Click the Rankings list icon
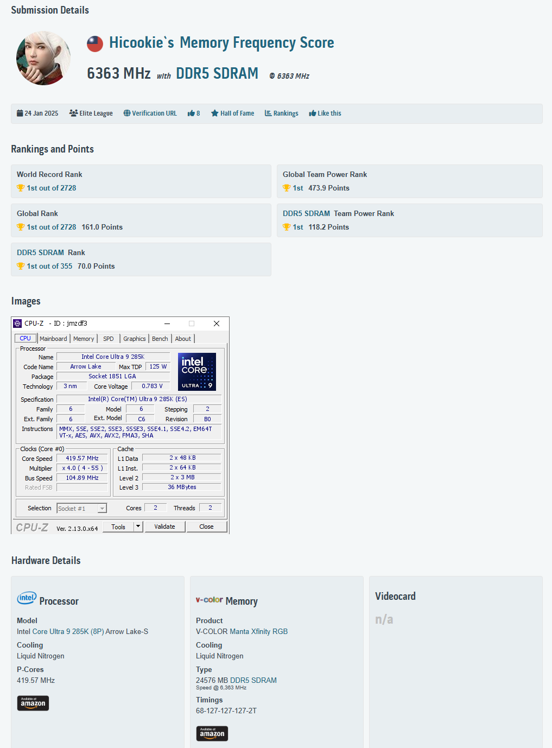 [268, 113]
